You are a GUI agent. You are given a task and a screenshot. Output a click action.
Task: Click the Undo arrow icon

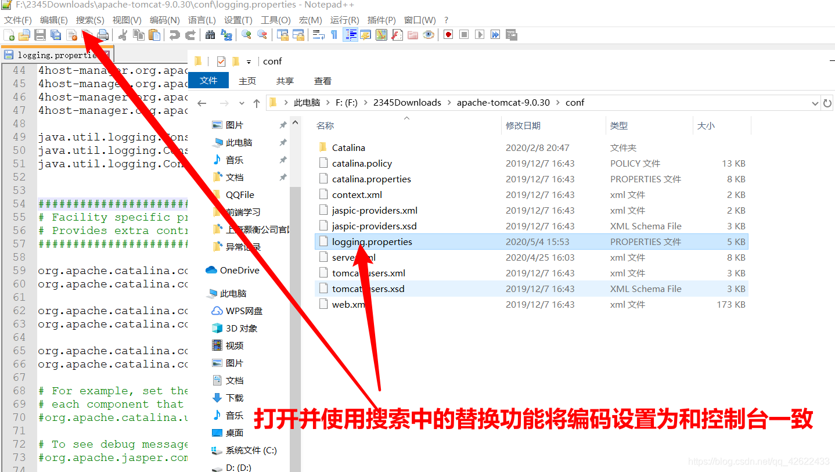coord(174,35)
